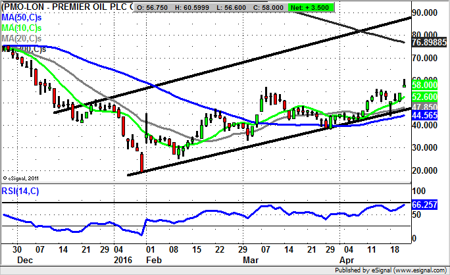This screenshot has height=275, width=450.
Task: Click the date 30 on the time axis
Action: pyautogui.click(x=17, y=249)
